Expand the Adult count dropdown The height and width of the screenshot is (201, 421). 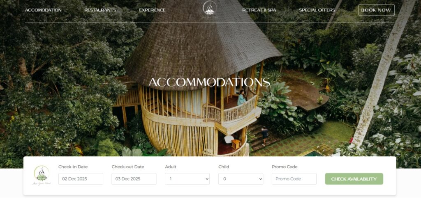pyautogui.click(x=187, y=179)
